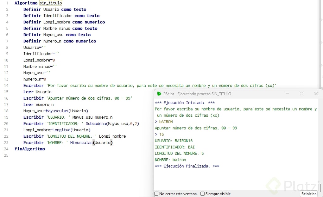The height and width of the screenshot is (197, 323).
Task: Click the line numero_n=0
Action: 35,79
